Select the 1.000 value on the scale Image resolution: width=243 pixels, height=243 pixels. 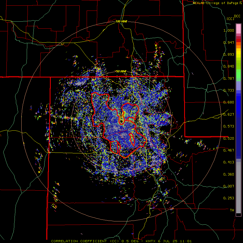229,30
